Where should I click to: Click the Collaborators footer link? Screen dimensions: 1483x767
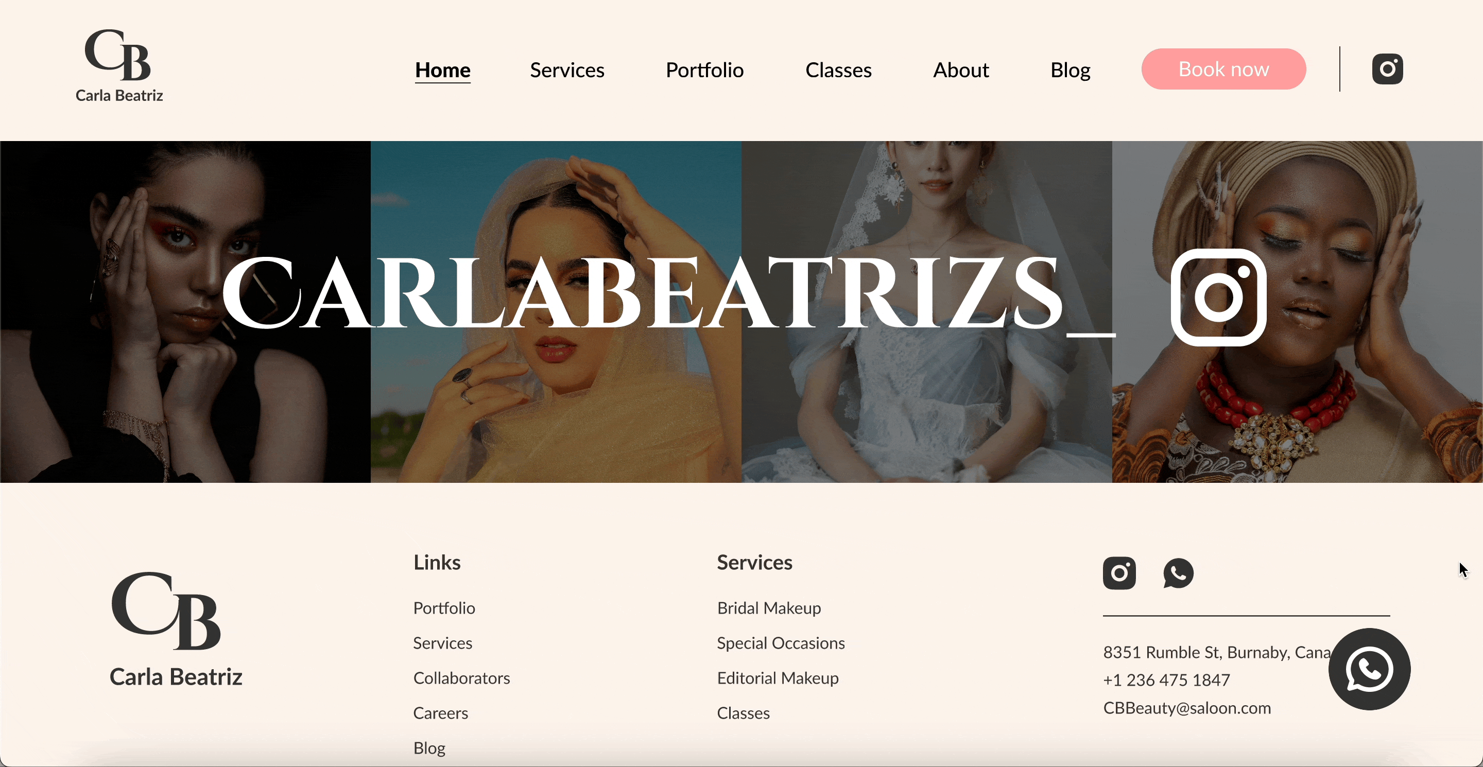[462, 678]
